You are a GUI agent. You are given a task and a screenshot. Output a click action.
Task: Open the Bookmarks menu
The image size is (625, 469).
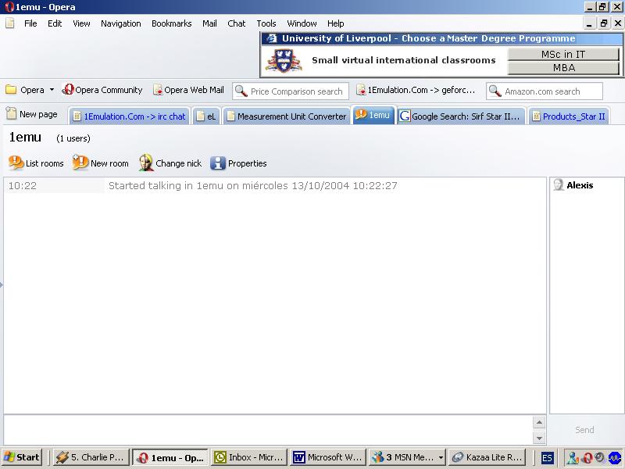tap(171, 23)
